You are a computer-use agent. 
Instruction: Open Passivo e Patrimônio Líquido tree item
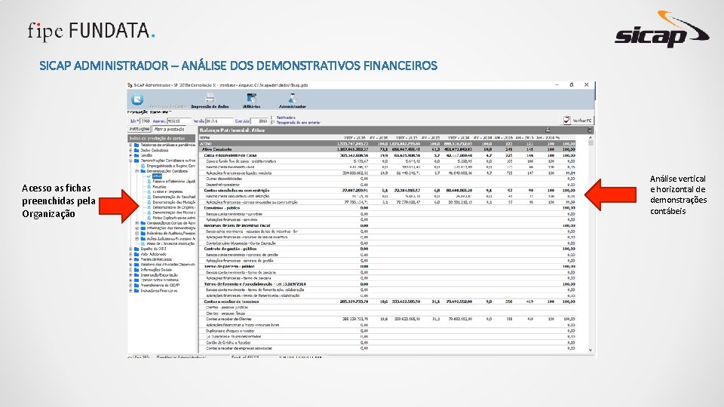[x=174, y=182]
